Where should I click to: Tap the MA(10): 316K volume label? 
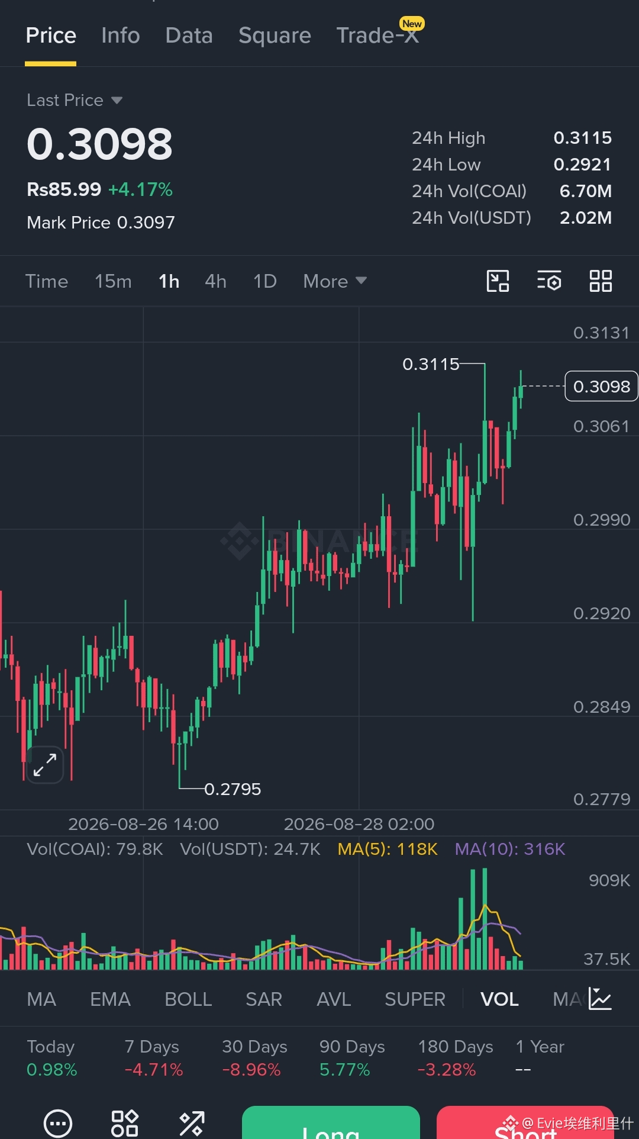tap(510, 849)
